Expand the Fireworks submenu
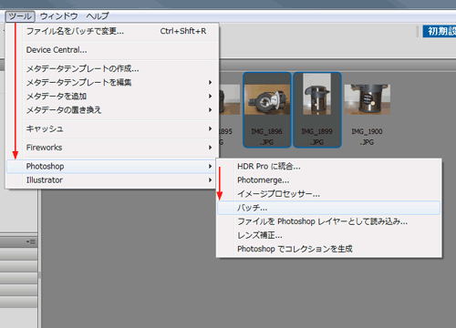456x328 pixels. click(x=112, y=148)
